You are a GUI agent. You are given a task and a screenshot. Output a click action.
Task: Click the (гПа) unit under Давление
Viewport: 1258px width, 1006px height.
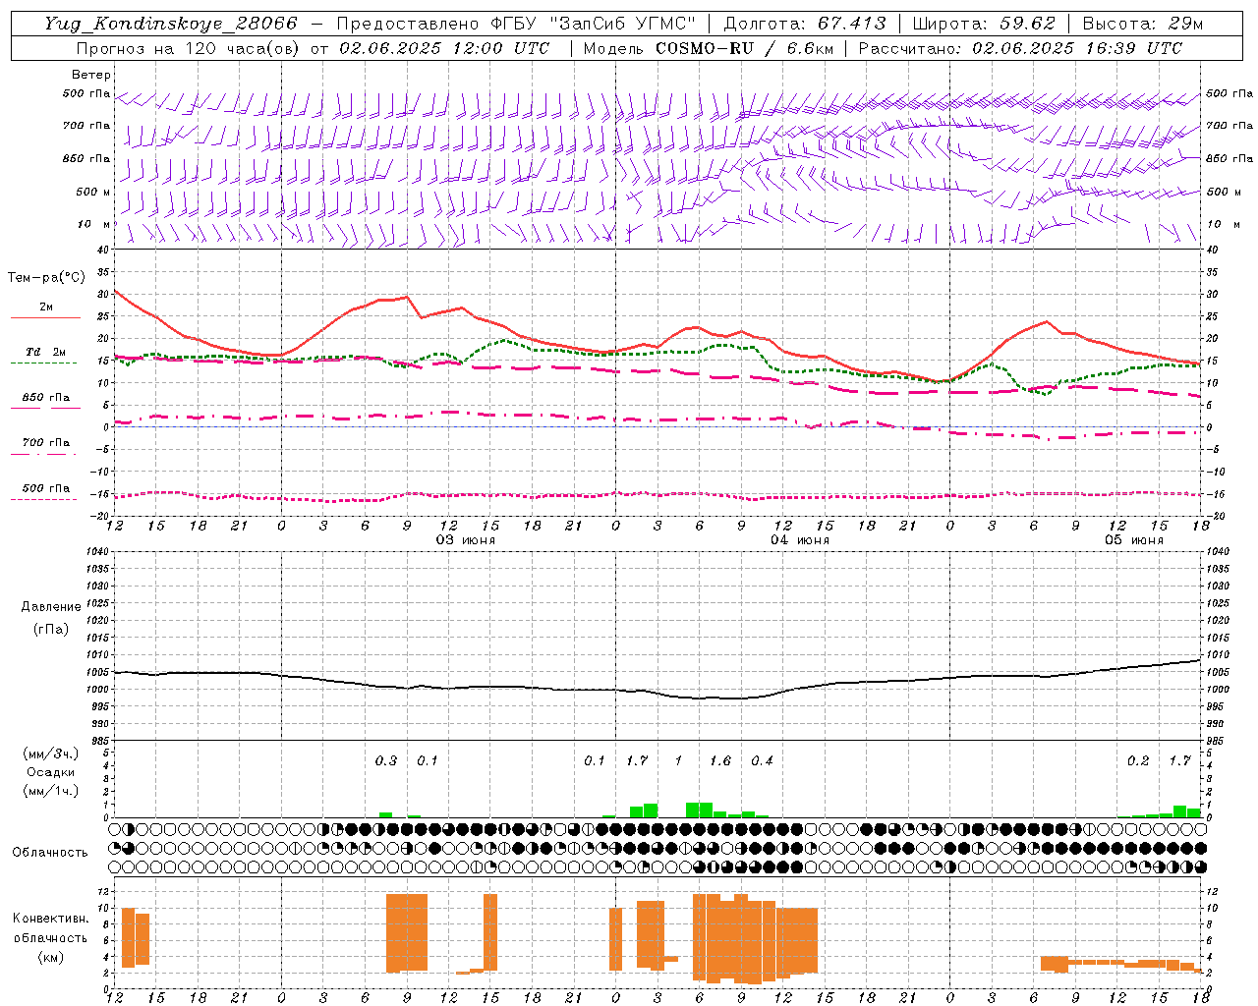click(50, 629)
